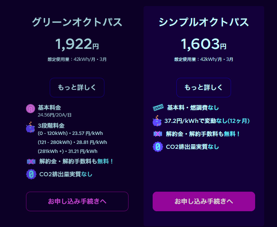This screenshot has height=227, width=277.
Task: Click the 解約金・解約手数料も無料 text in Green plan
Action: click(x=76, y=161)
